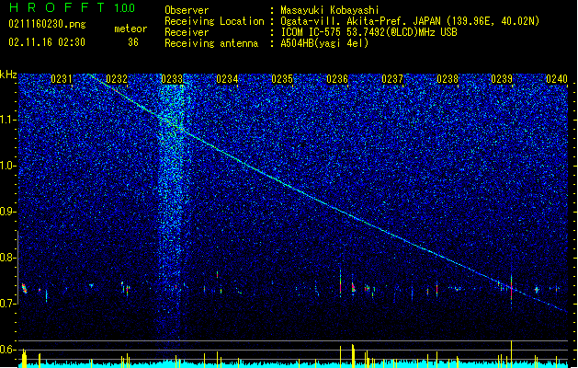Click the tallest yellow spike in the bottom power graph
578x368 pixels.
(x=511, y=353)
